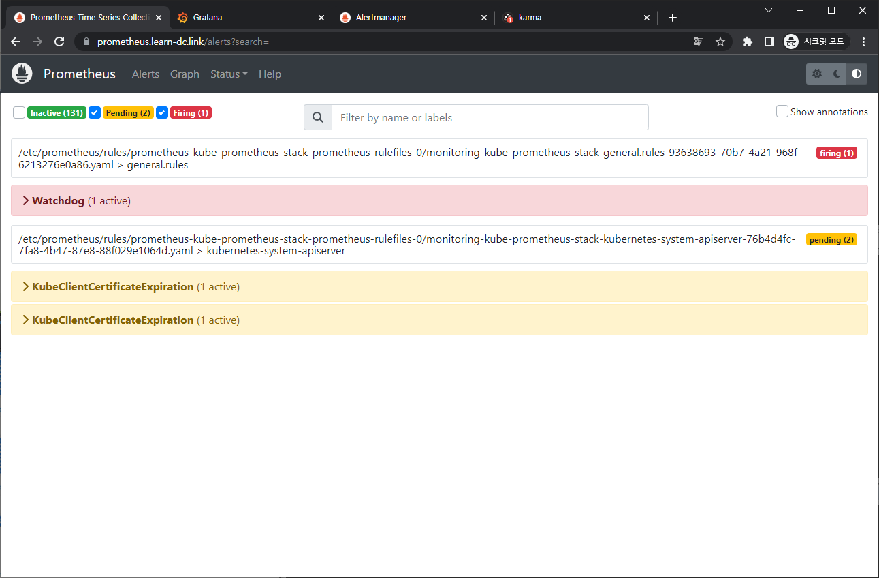Screen dimensions: 879x578
Task: Bookmark this page with star icon
Action: [720, 42]
